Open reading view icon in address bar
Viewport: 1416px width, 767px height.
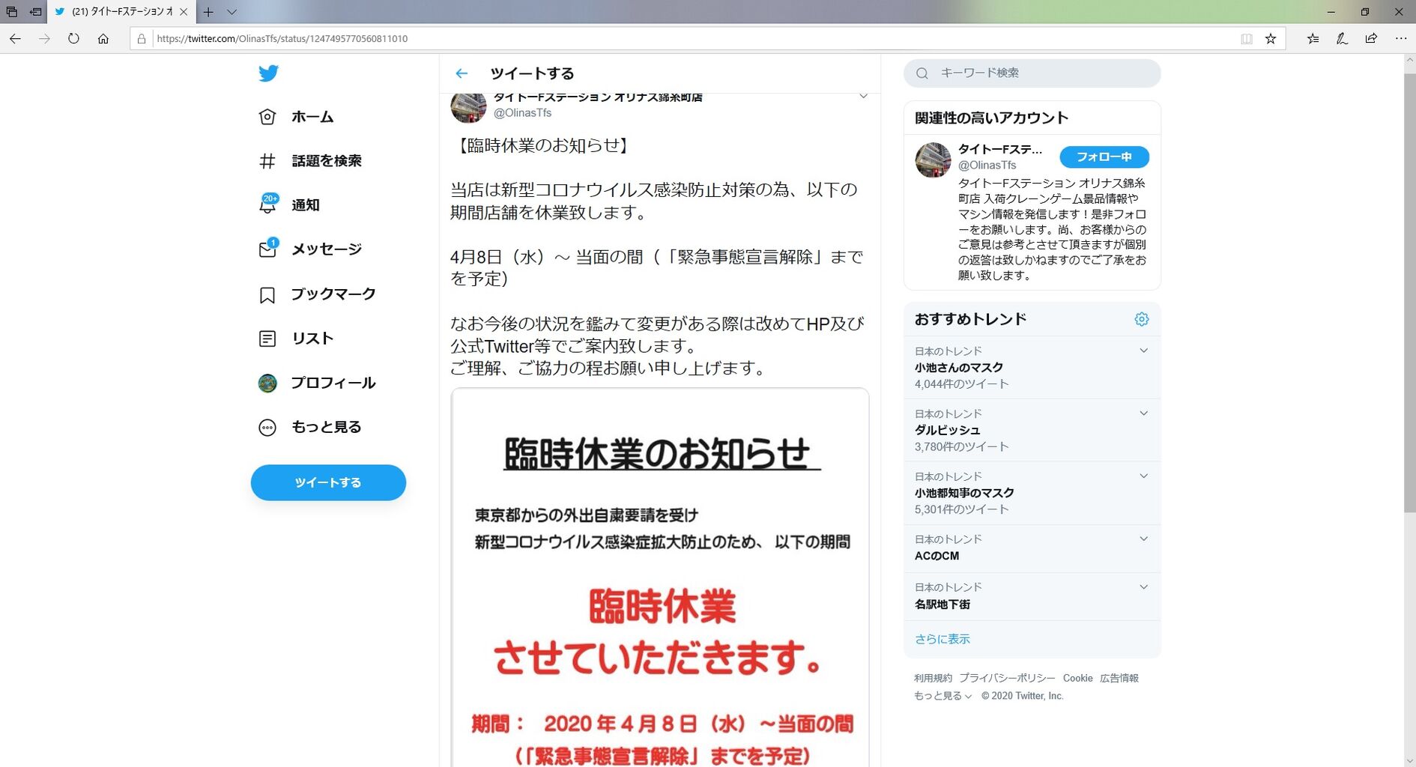[1247, 39]
